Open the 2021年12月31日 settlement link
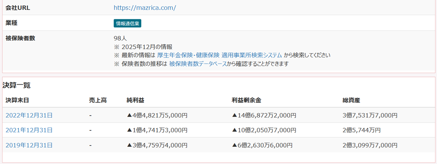Image resolution: width=437 pixels, height=164 pixels. click(29, 130)
